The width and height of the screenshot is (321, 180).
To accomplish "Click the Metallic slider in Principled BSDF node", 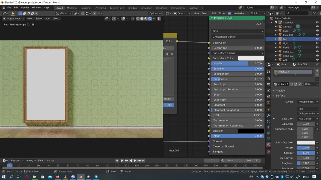I will (x=237, y=63).
